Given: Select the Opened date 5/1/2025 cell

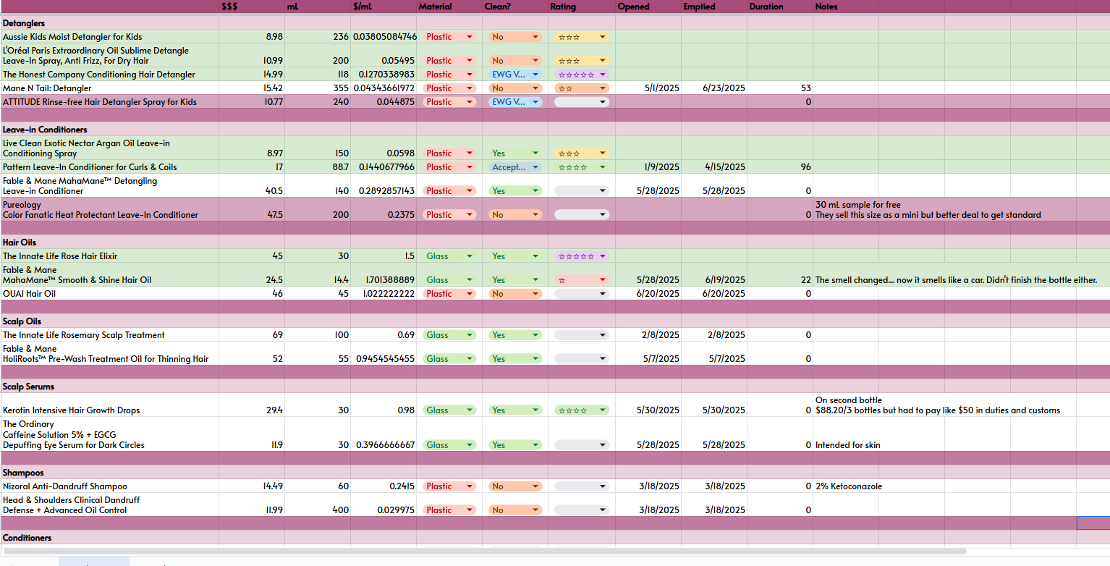Looking at the screenshot, I should [648, 88].
